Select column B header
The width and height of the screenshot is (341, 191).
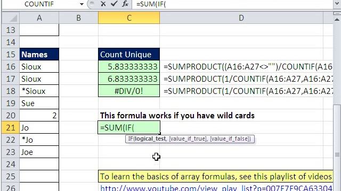(78, 18)
